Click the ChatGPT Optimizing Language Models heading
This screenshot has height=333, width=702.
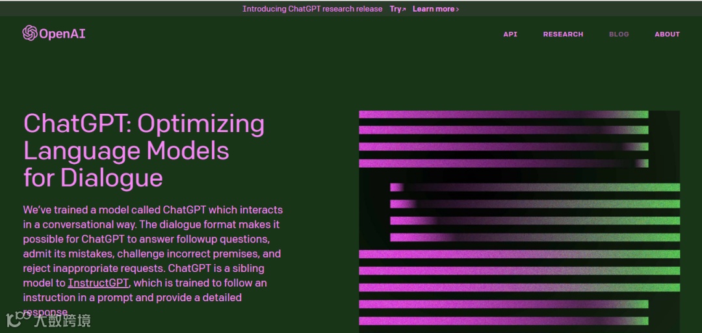pos(144,151)
